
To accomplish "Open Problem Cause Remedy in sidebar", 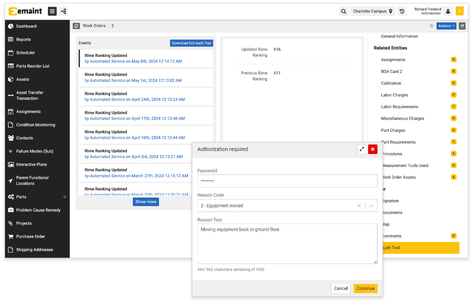I will 37,210.
